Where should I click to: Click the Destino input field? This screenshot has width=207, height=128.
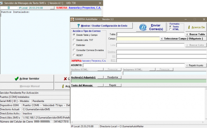161,52
